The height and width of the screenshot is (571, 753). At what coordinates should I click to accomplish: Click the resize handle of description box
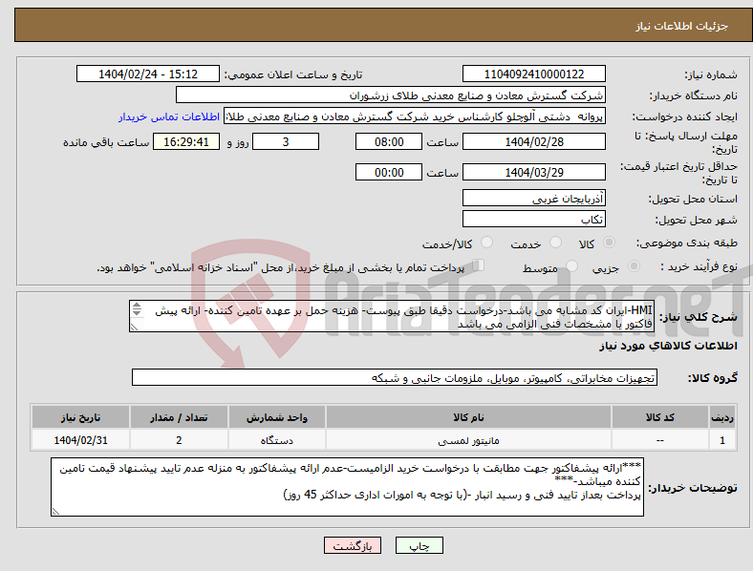click(135, 328)
